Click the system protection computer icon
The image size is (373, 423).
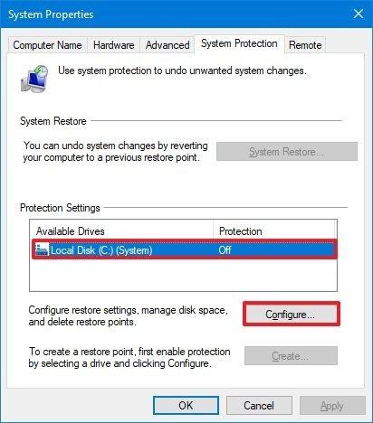click(34, 79)
